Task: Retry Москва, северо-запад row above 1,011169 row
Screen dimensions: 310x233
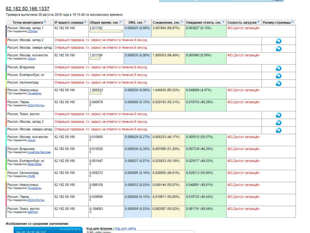Action: (x=278, y=49)
